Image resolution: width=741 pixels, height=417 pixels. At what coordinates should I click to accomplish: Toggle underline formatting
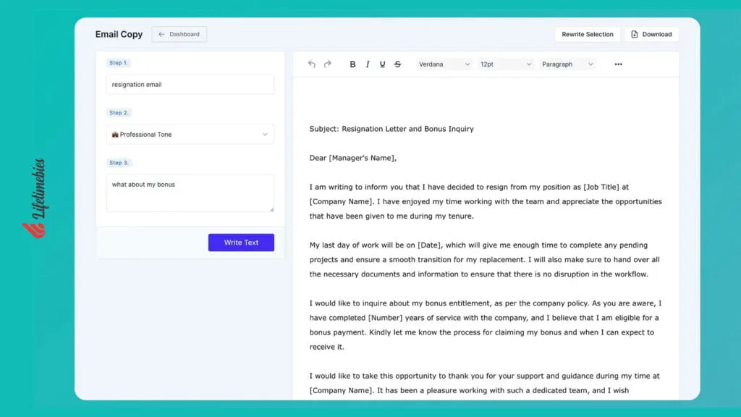(382, 64)
